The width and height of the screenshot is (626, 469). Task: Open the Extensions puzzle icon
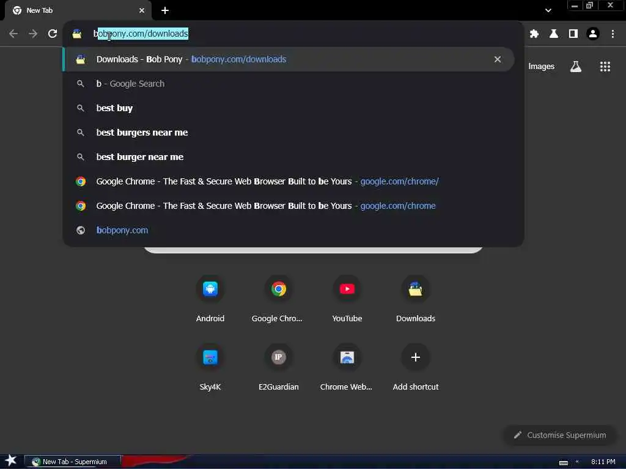pyautogui.click(x=534, y=34)
